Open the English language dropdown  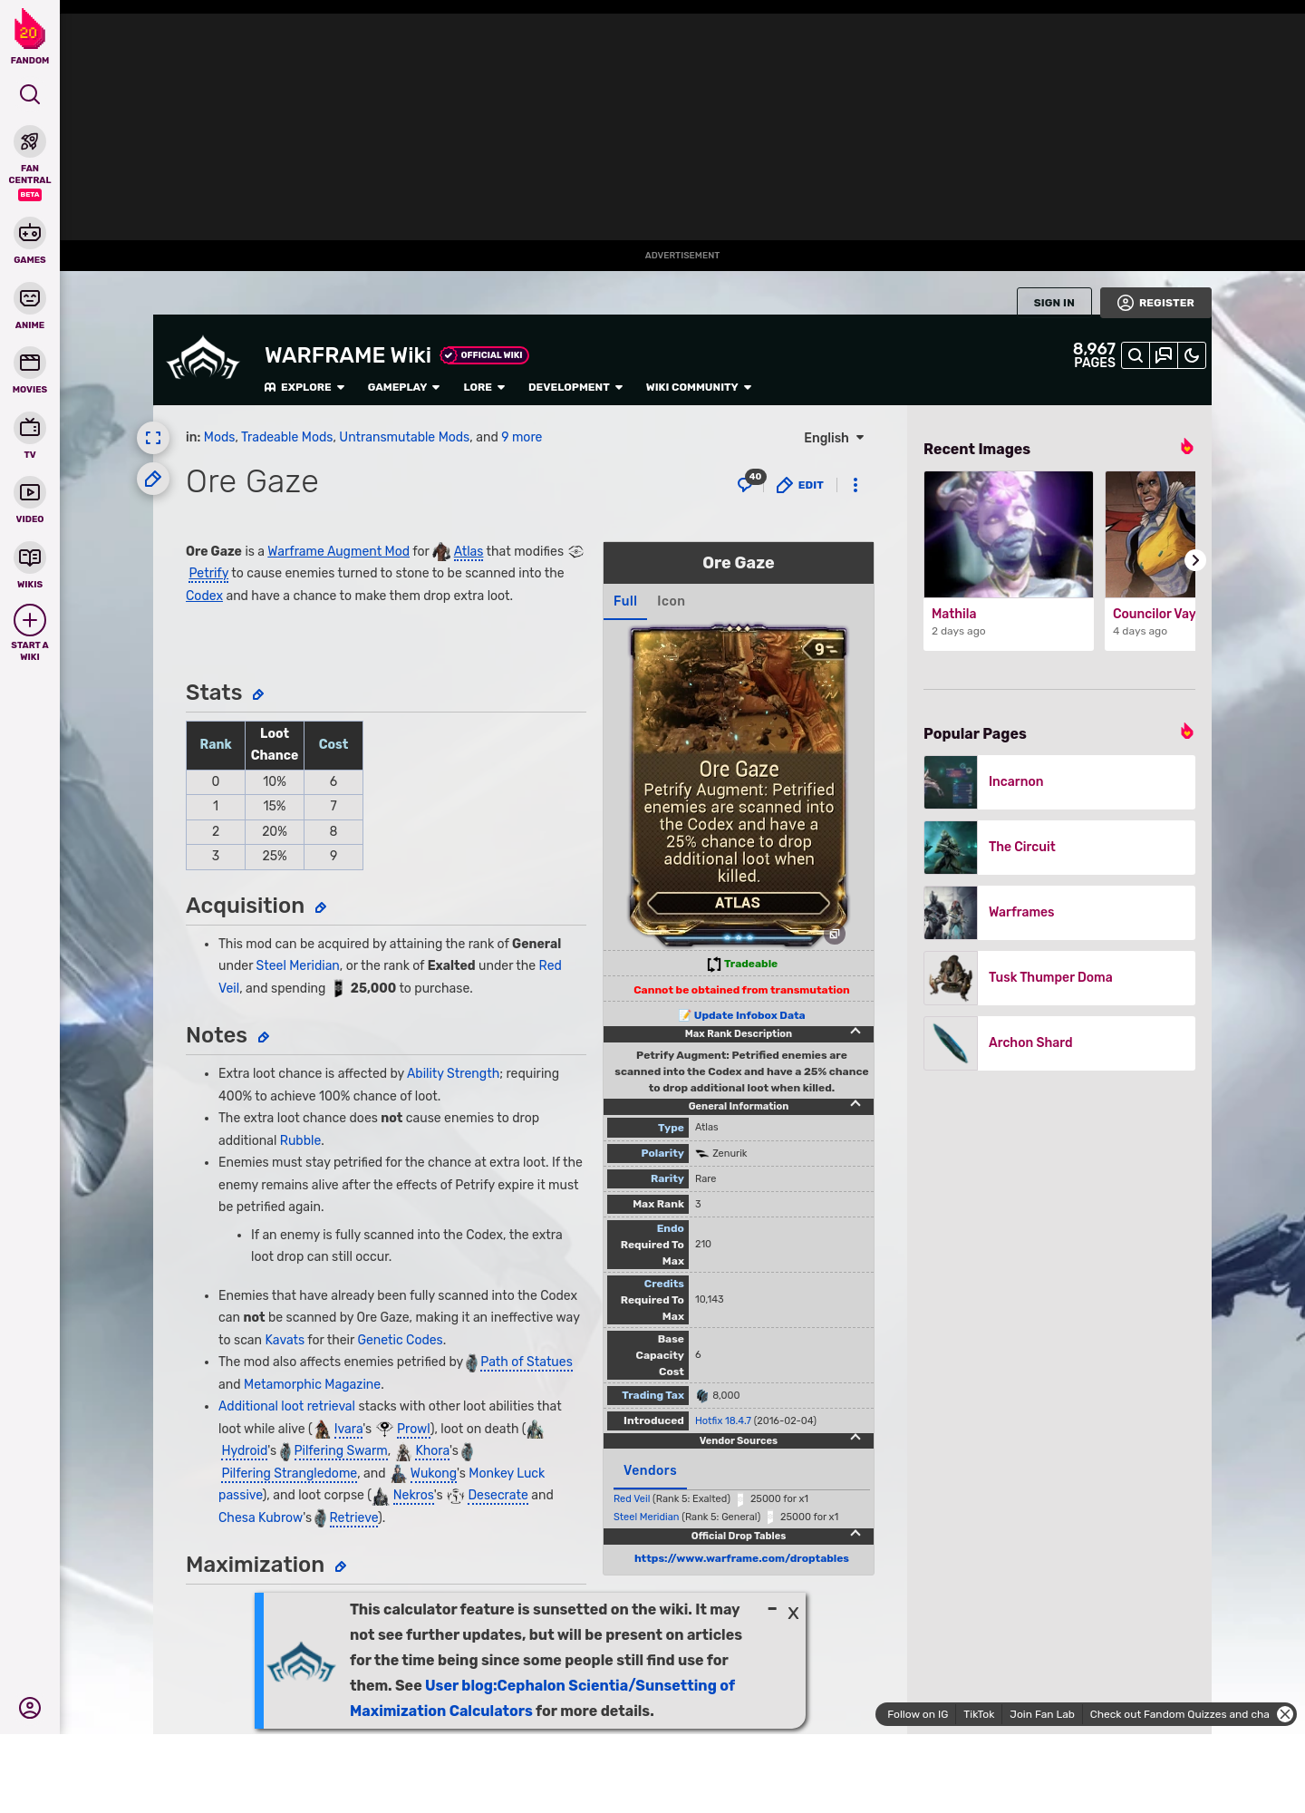pyautogui.click(x=834, y=438)
